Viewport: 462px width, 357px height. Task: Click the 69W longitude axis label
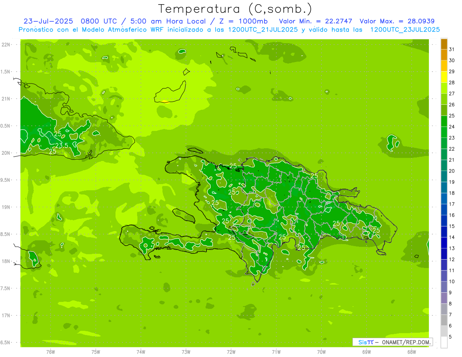point(367,352)
